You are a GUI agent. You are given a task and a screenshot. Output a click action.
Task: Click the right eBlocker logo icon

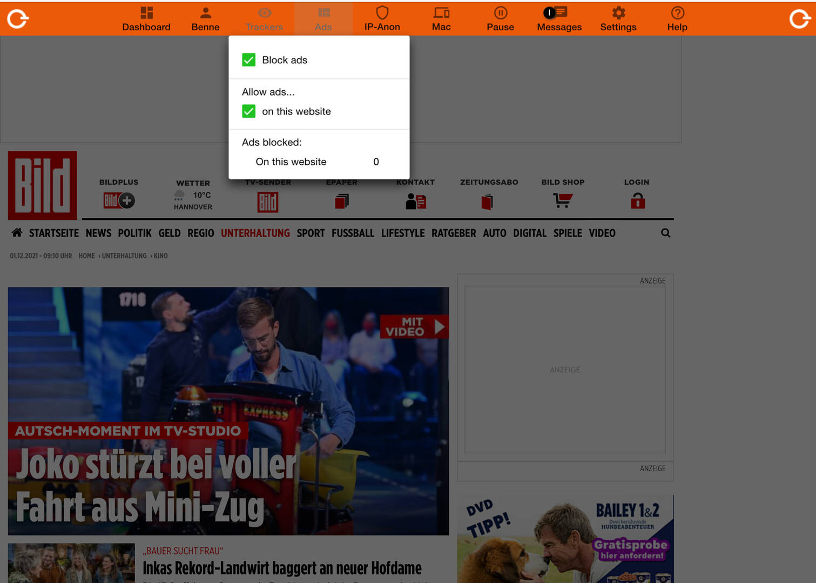click(800, 19)
